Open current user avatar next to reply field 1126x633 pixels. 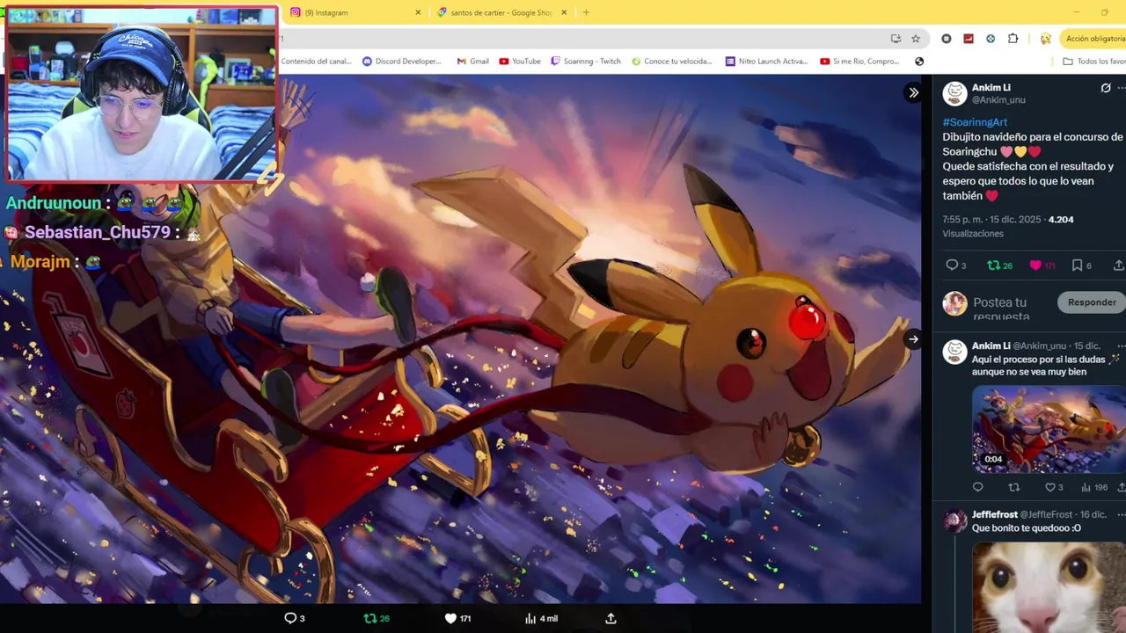pyautogui.click(x=954, y=303)
